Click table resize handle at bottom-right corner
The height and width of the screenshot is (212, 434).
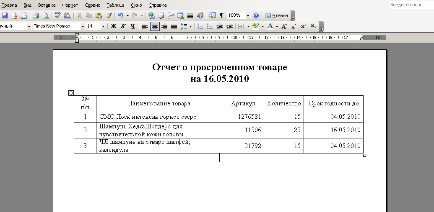[364, 156]
